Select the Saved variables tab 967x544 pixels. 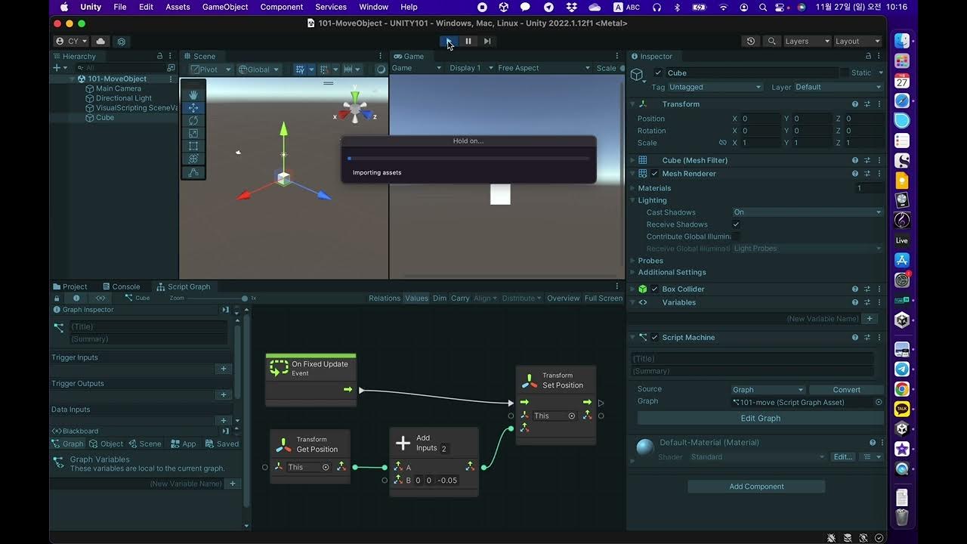[222, 444]
